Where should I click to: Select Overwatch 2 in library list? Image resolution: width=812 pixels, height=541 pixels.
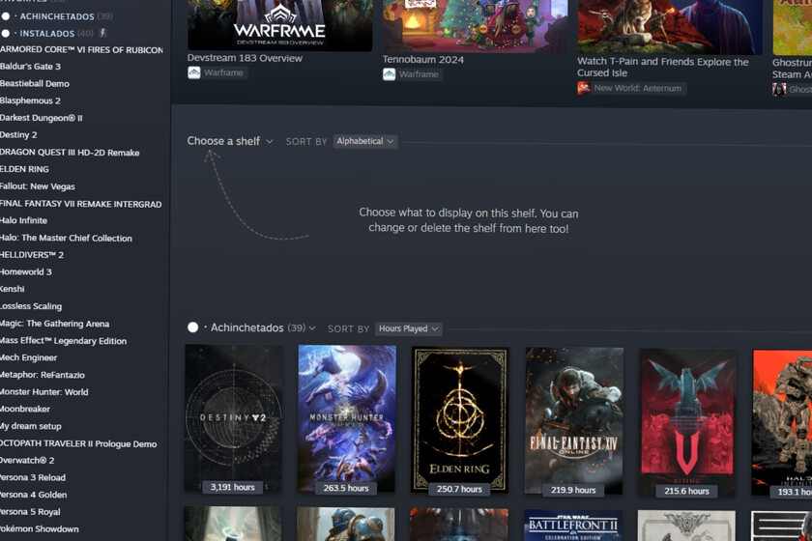click(27, 460)
